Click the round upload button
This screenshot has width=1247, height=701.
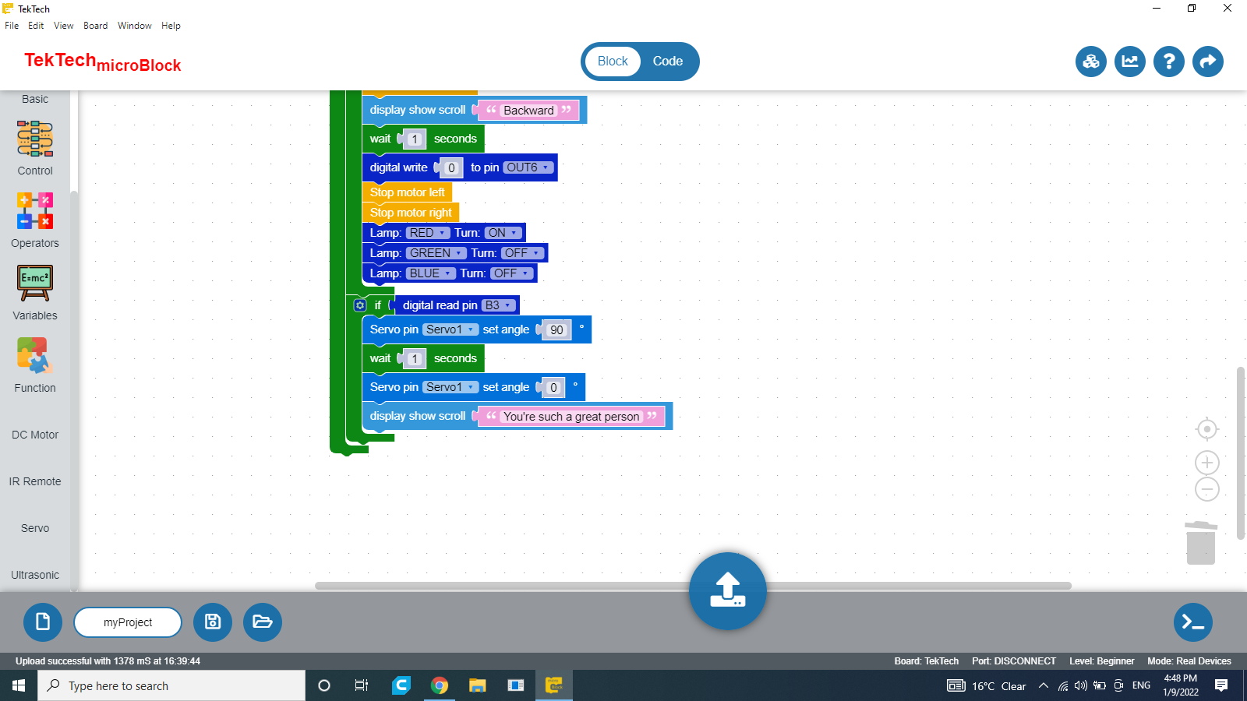click(728, 591)
